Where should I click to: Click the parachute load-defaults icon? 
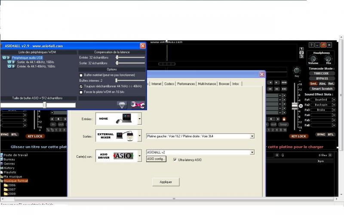click(122, 104)
